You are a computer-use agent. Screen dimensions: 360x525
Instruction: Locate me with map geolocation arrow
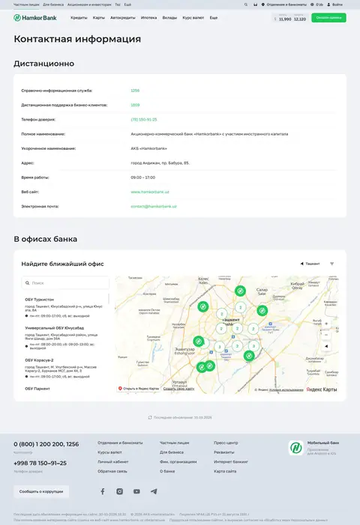coord(326,347)
